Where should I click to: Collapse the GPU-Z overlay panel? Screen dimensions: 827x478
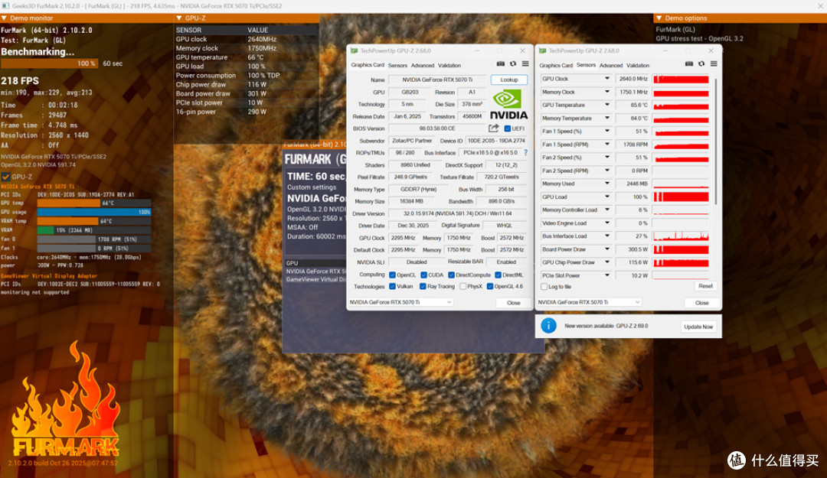[178, 18]
